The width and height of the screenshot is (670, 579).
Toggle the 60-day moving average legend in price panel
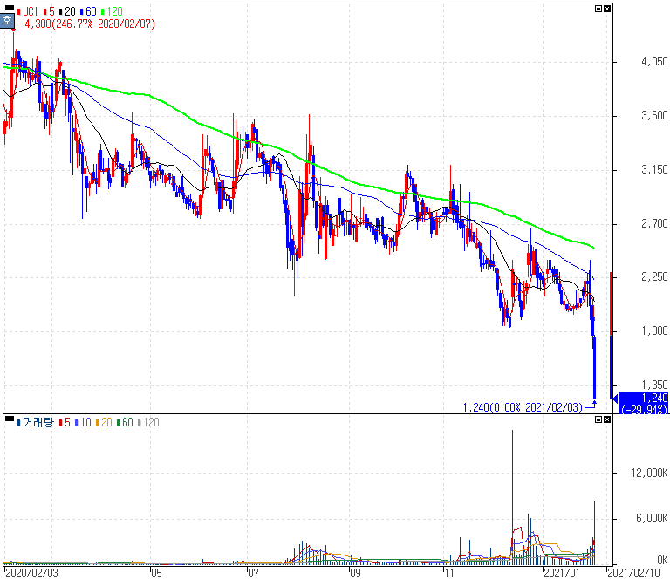88,11
